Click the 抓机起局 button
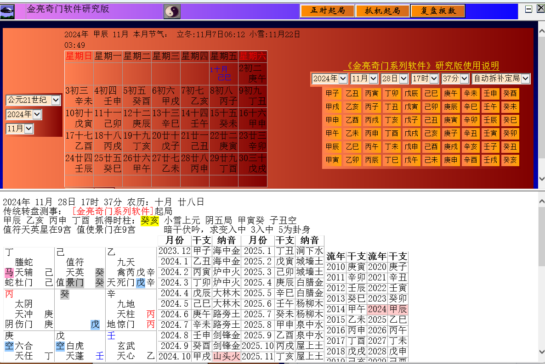The width and height of the screenshot is (545, 364). click(382, 11)
